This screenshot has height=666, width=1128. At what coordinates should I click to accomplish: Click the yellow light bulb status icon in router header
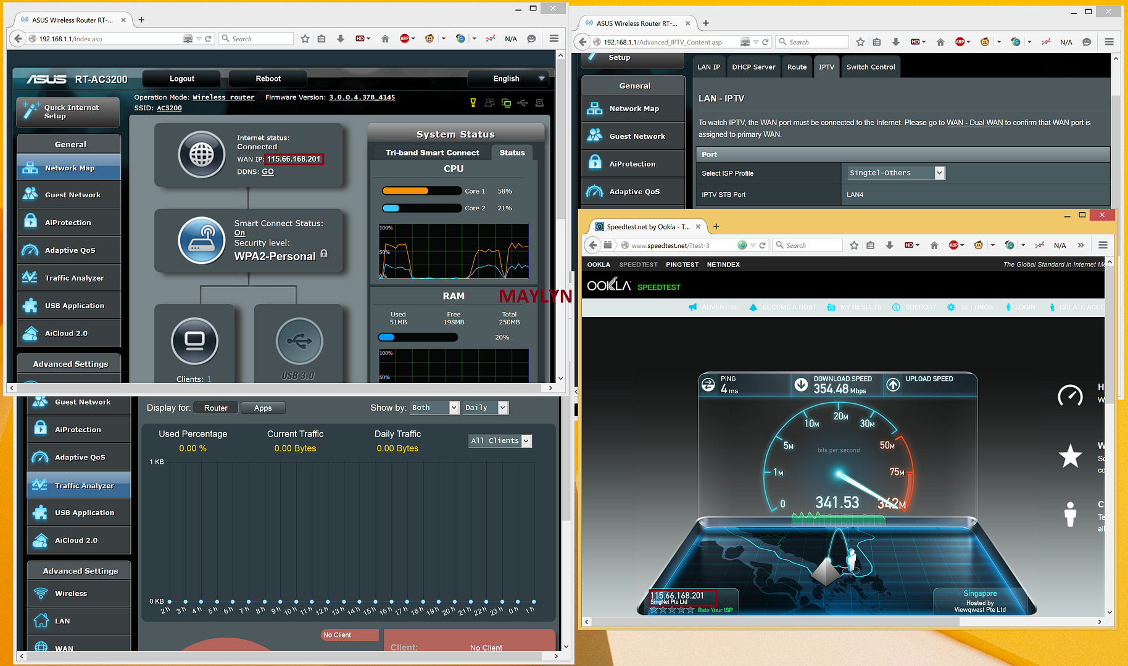(x=473, y=103)
